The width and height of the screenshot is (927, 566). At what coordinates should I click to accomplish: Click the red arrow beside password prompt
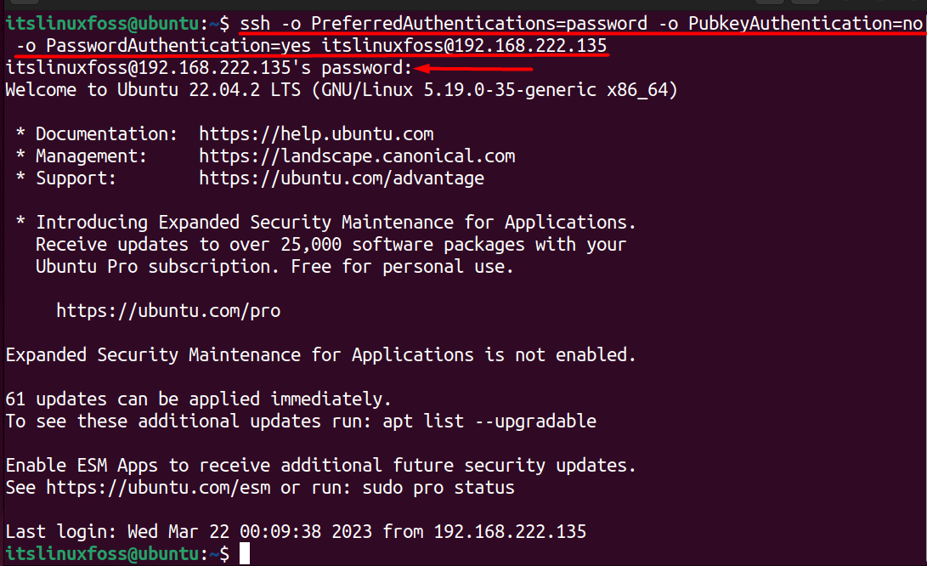[x=473, y=69]
